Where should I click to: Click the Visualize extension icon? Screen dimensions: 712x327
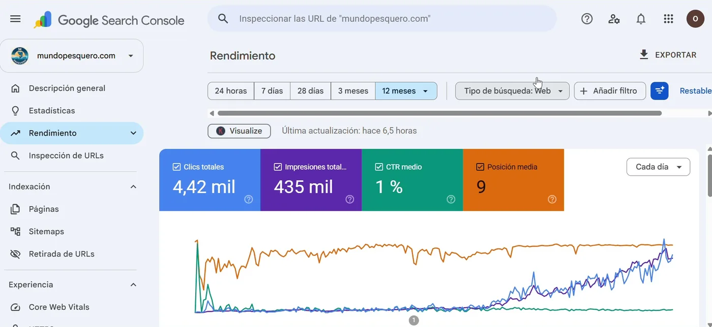[x=221, y=131]
